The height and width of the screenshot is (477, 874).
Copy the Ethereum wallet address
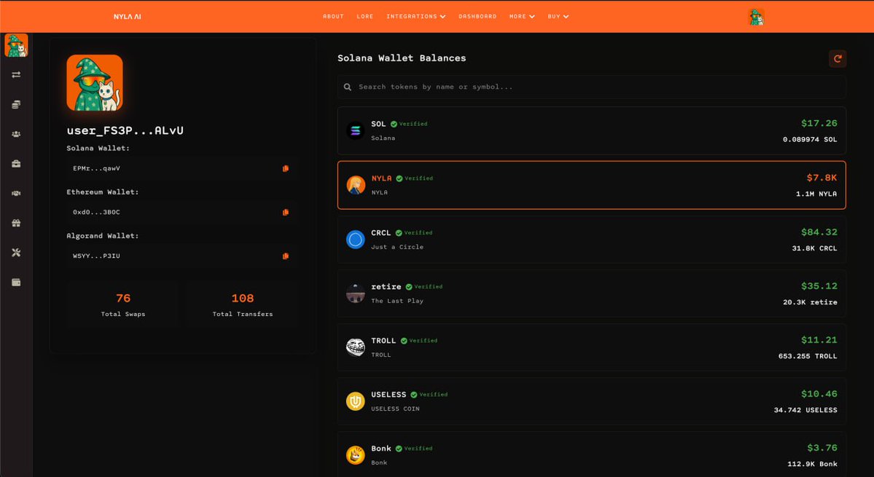pos(286,212)
